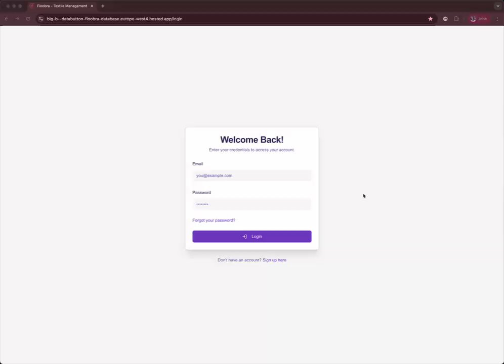Expand the tab search chevron
Viewport: 504px width, 364px height.
tap(498, 6)
